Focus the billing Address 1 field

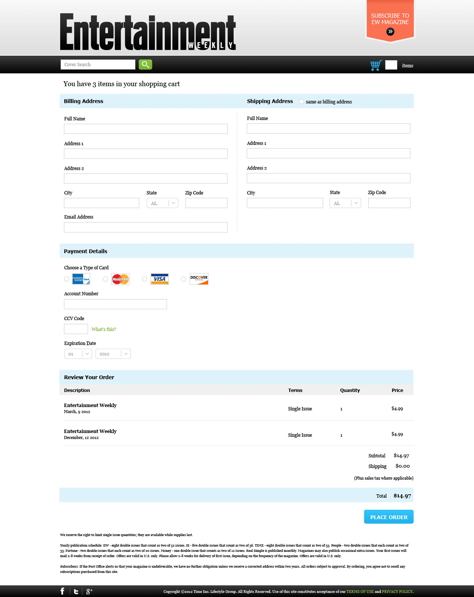point(146,153)
